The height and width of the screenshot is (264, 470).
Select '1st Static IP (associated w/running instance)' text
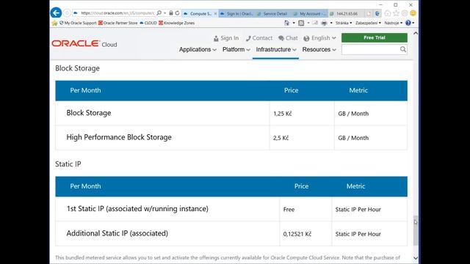[x=137, y=208]
